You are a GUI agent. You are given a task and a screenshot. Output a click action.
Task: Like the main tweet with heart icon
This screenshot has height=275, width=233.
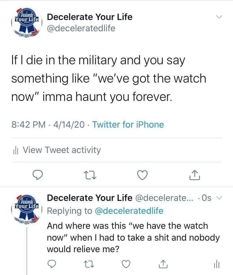pyautogui.click(x=142, y=175)
